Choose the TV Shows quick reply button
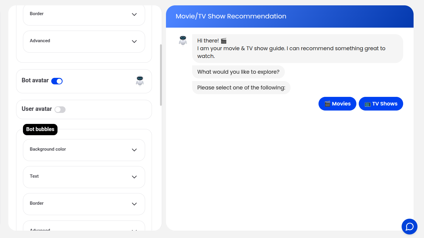Image resolution: width=424 pixels, height=238 pixels. [381, 104]
